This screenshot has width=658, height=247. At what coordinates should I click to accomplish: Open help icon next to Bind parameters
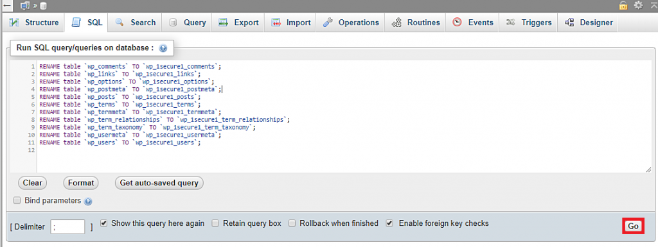[x=87, y=201]
